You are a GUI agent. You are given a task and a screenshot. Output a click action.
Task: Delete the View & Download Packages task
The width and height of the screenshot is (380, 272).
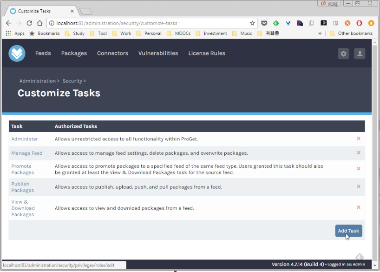[x=359, y=207]
